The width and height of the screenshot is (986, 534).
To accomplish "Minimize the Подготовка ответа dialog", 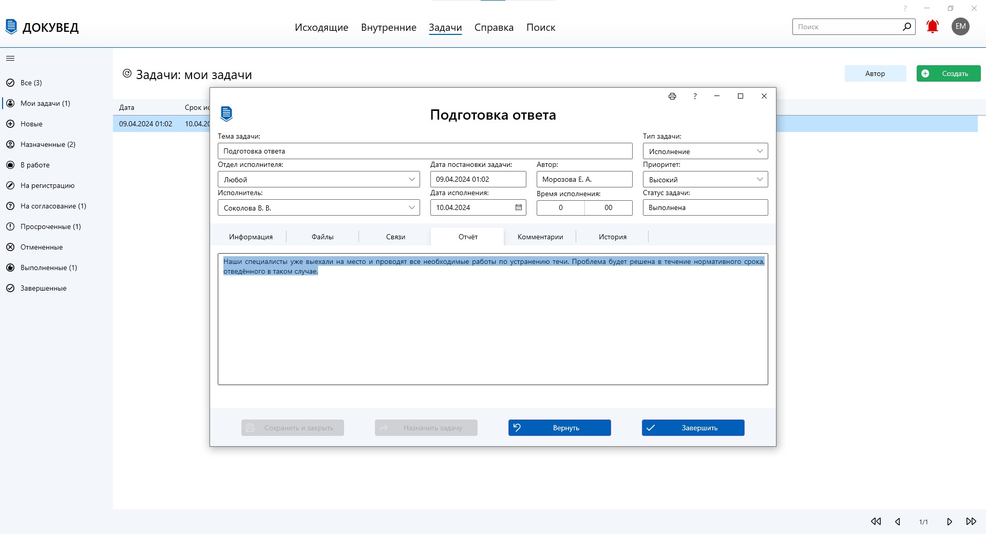I will click(717, 97).
